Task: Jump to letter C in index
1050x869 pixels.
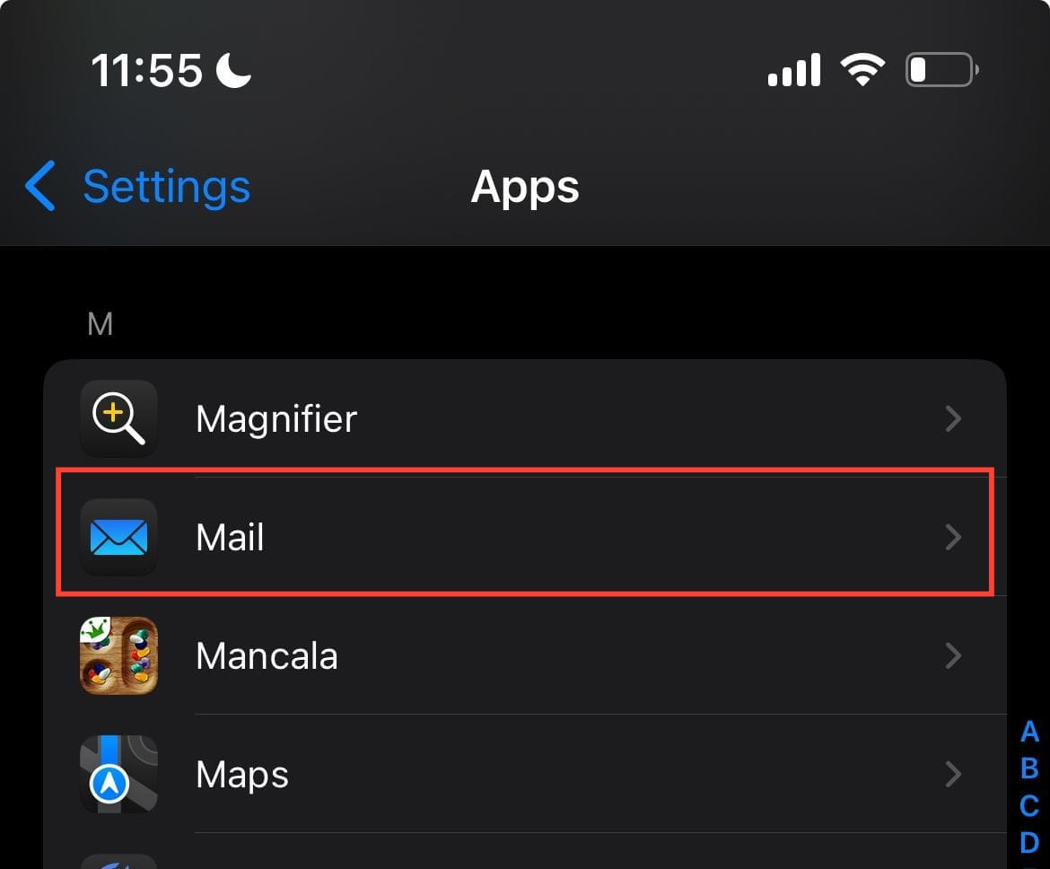Action: pyautogui.click(x=1029, y=805)
